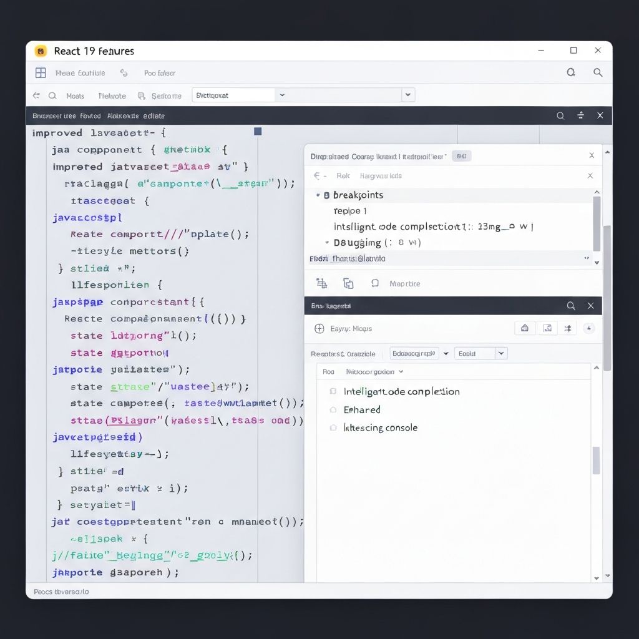This screenshot has height=639, width=639.
Task: Click the round up-arrow button in Eayry row
Action: coord(589,328)
